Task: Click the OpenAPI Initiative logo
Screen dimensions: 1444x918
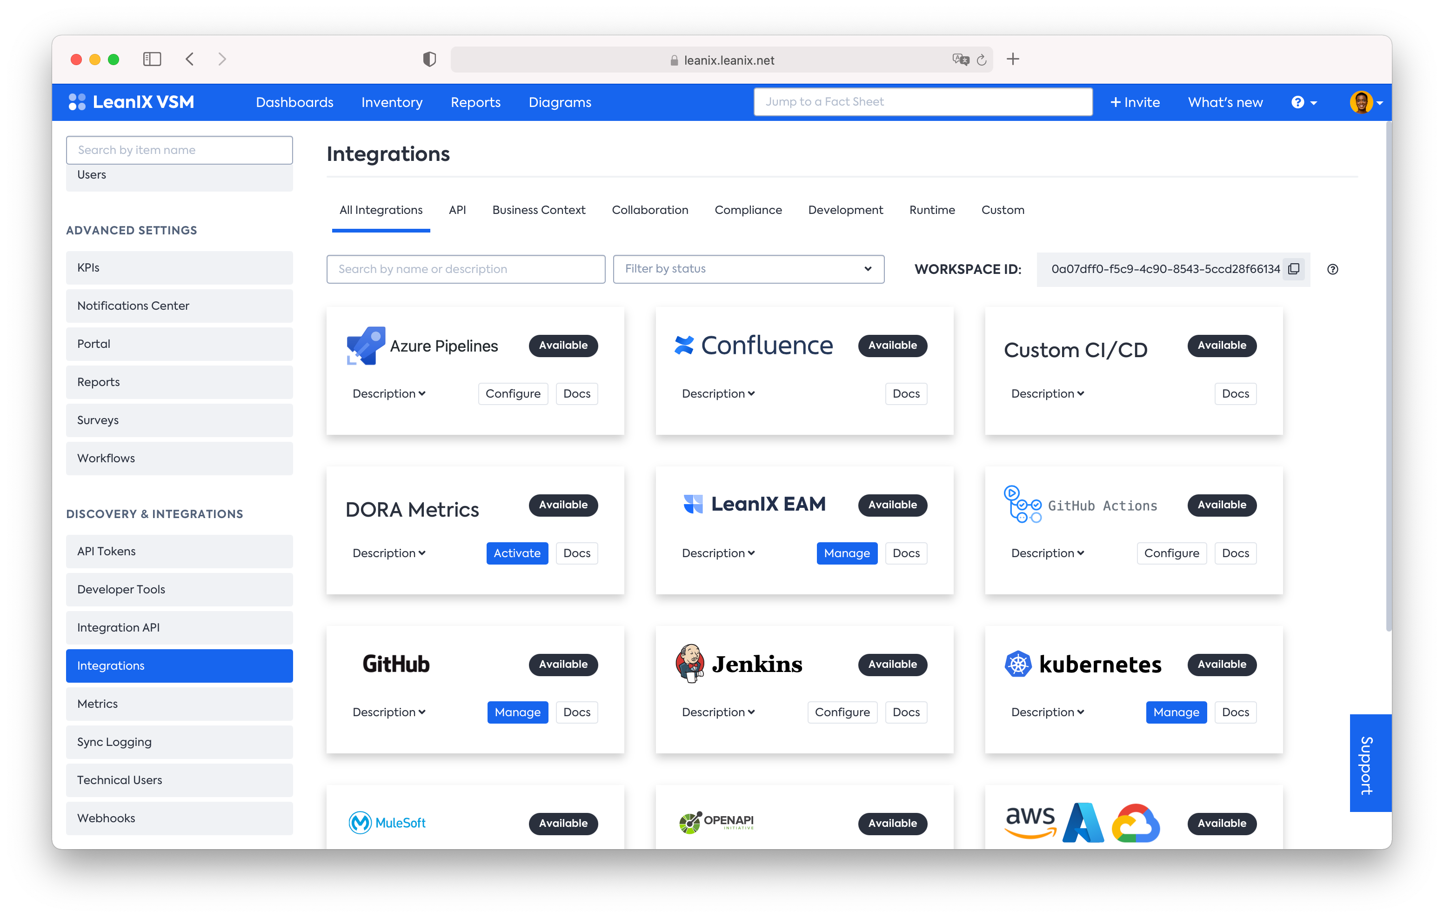Action: click(716, 823)
